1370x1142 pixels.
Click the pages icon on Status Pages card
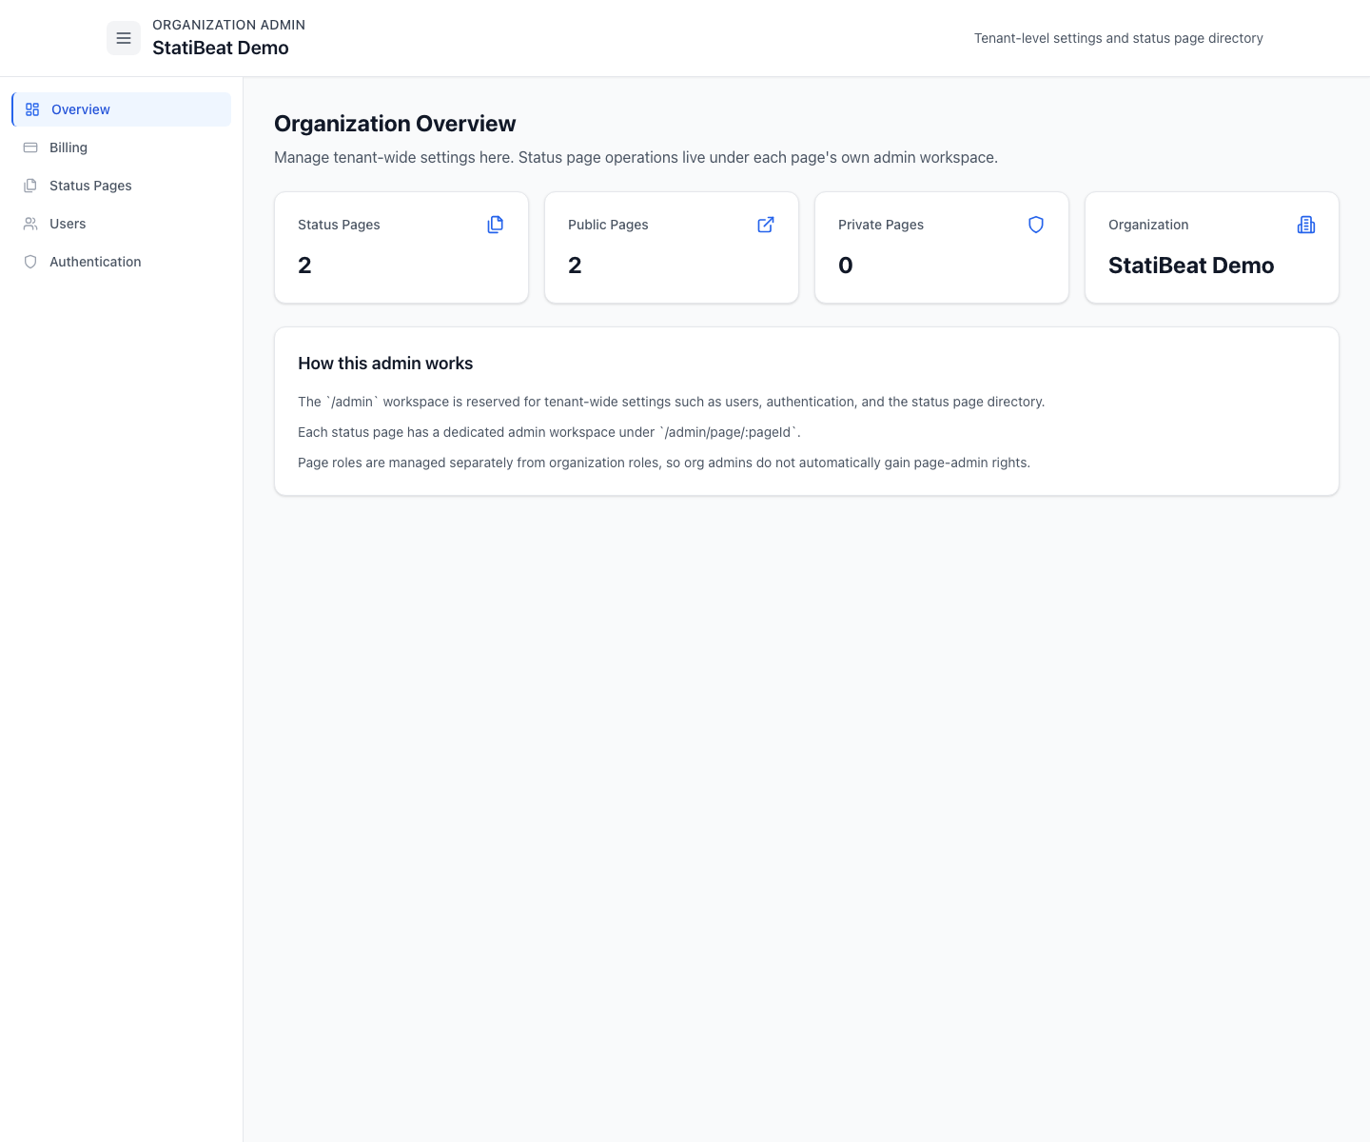point(495,224)
